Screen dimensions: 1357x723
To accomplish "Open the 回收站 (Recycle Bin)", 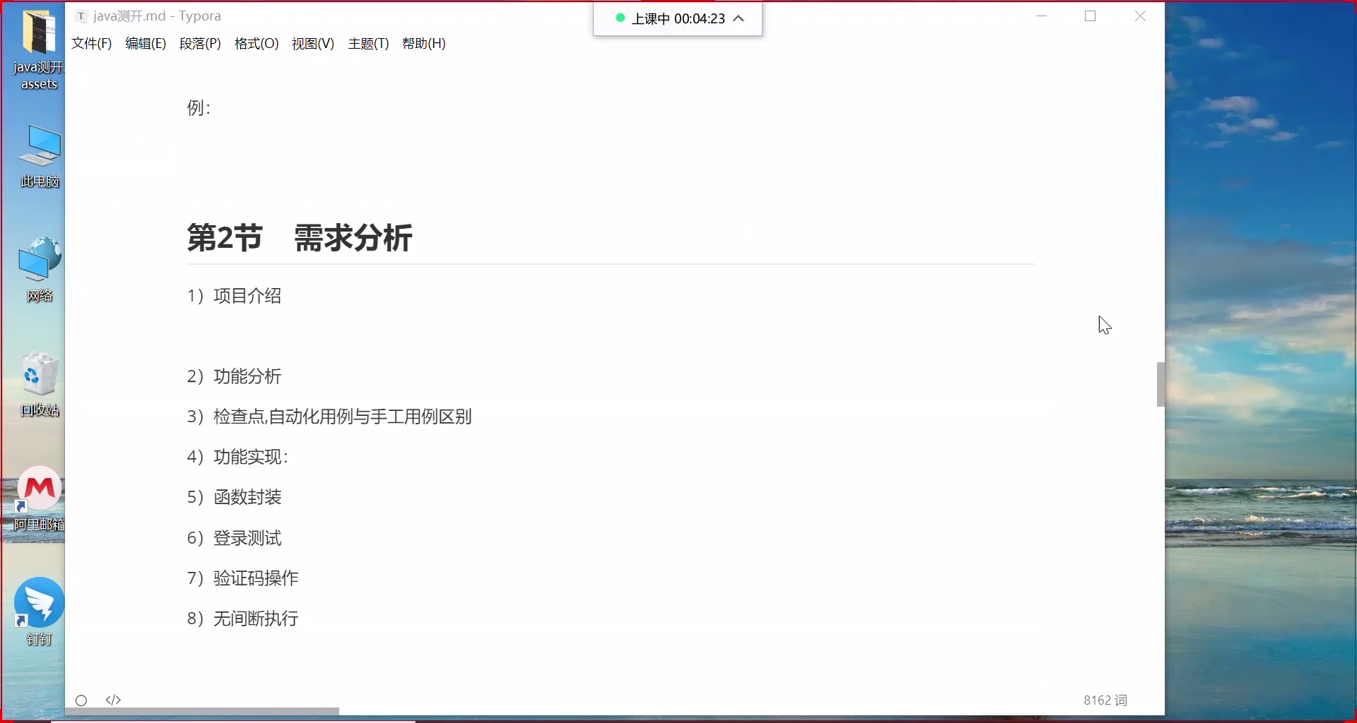I will click(39, 378).
